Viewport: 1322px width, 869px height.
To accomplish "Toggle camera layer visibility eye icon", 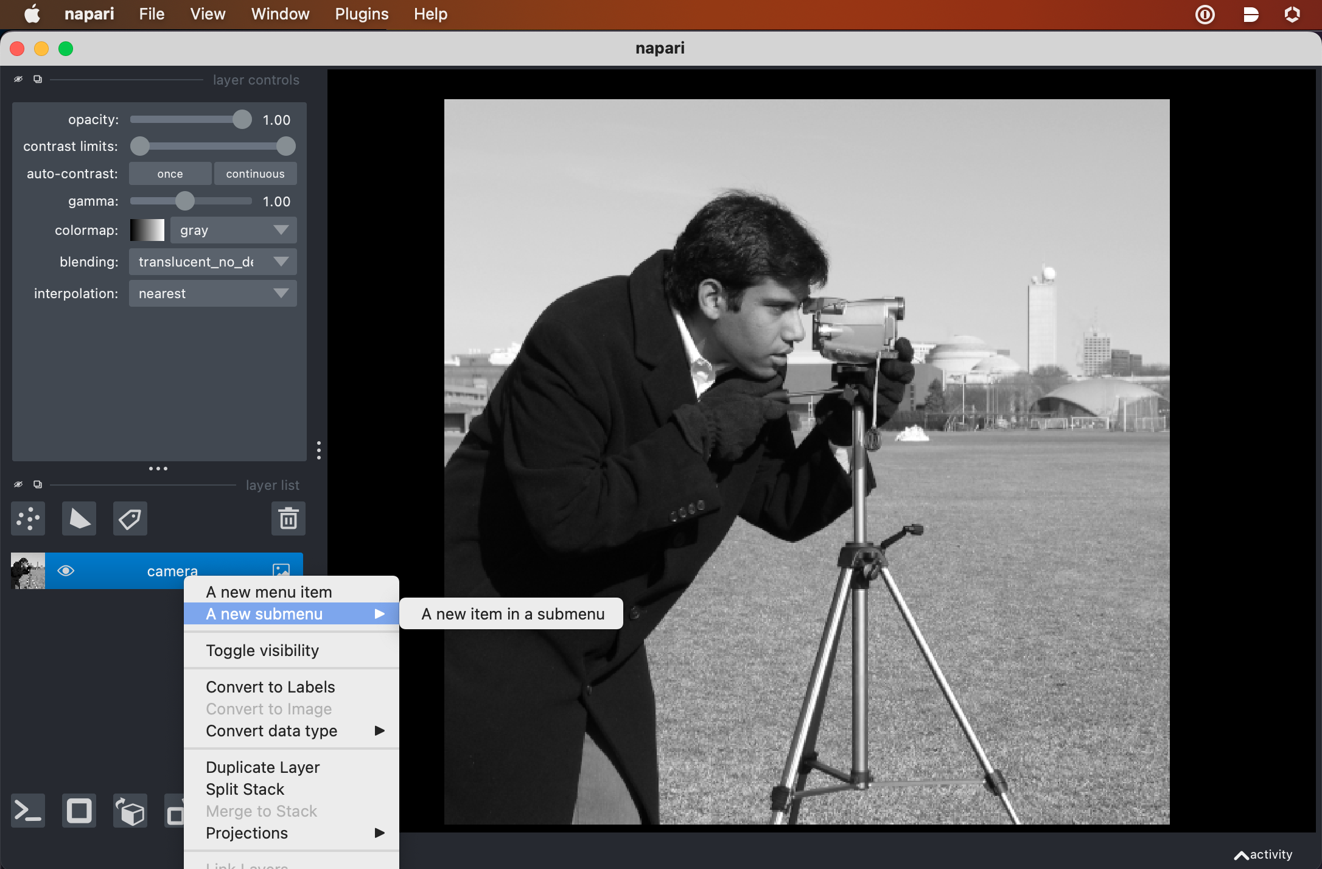I will pyautogui.click(x=65, y=570).
